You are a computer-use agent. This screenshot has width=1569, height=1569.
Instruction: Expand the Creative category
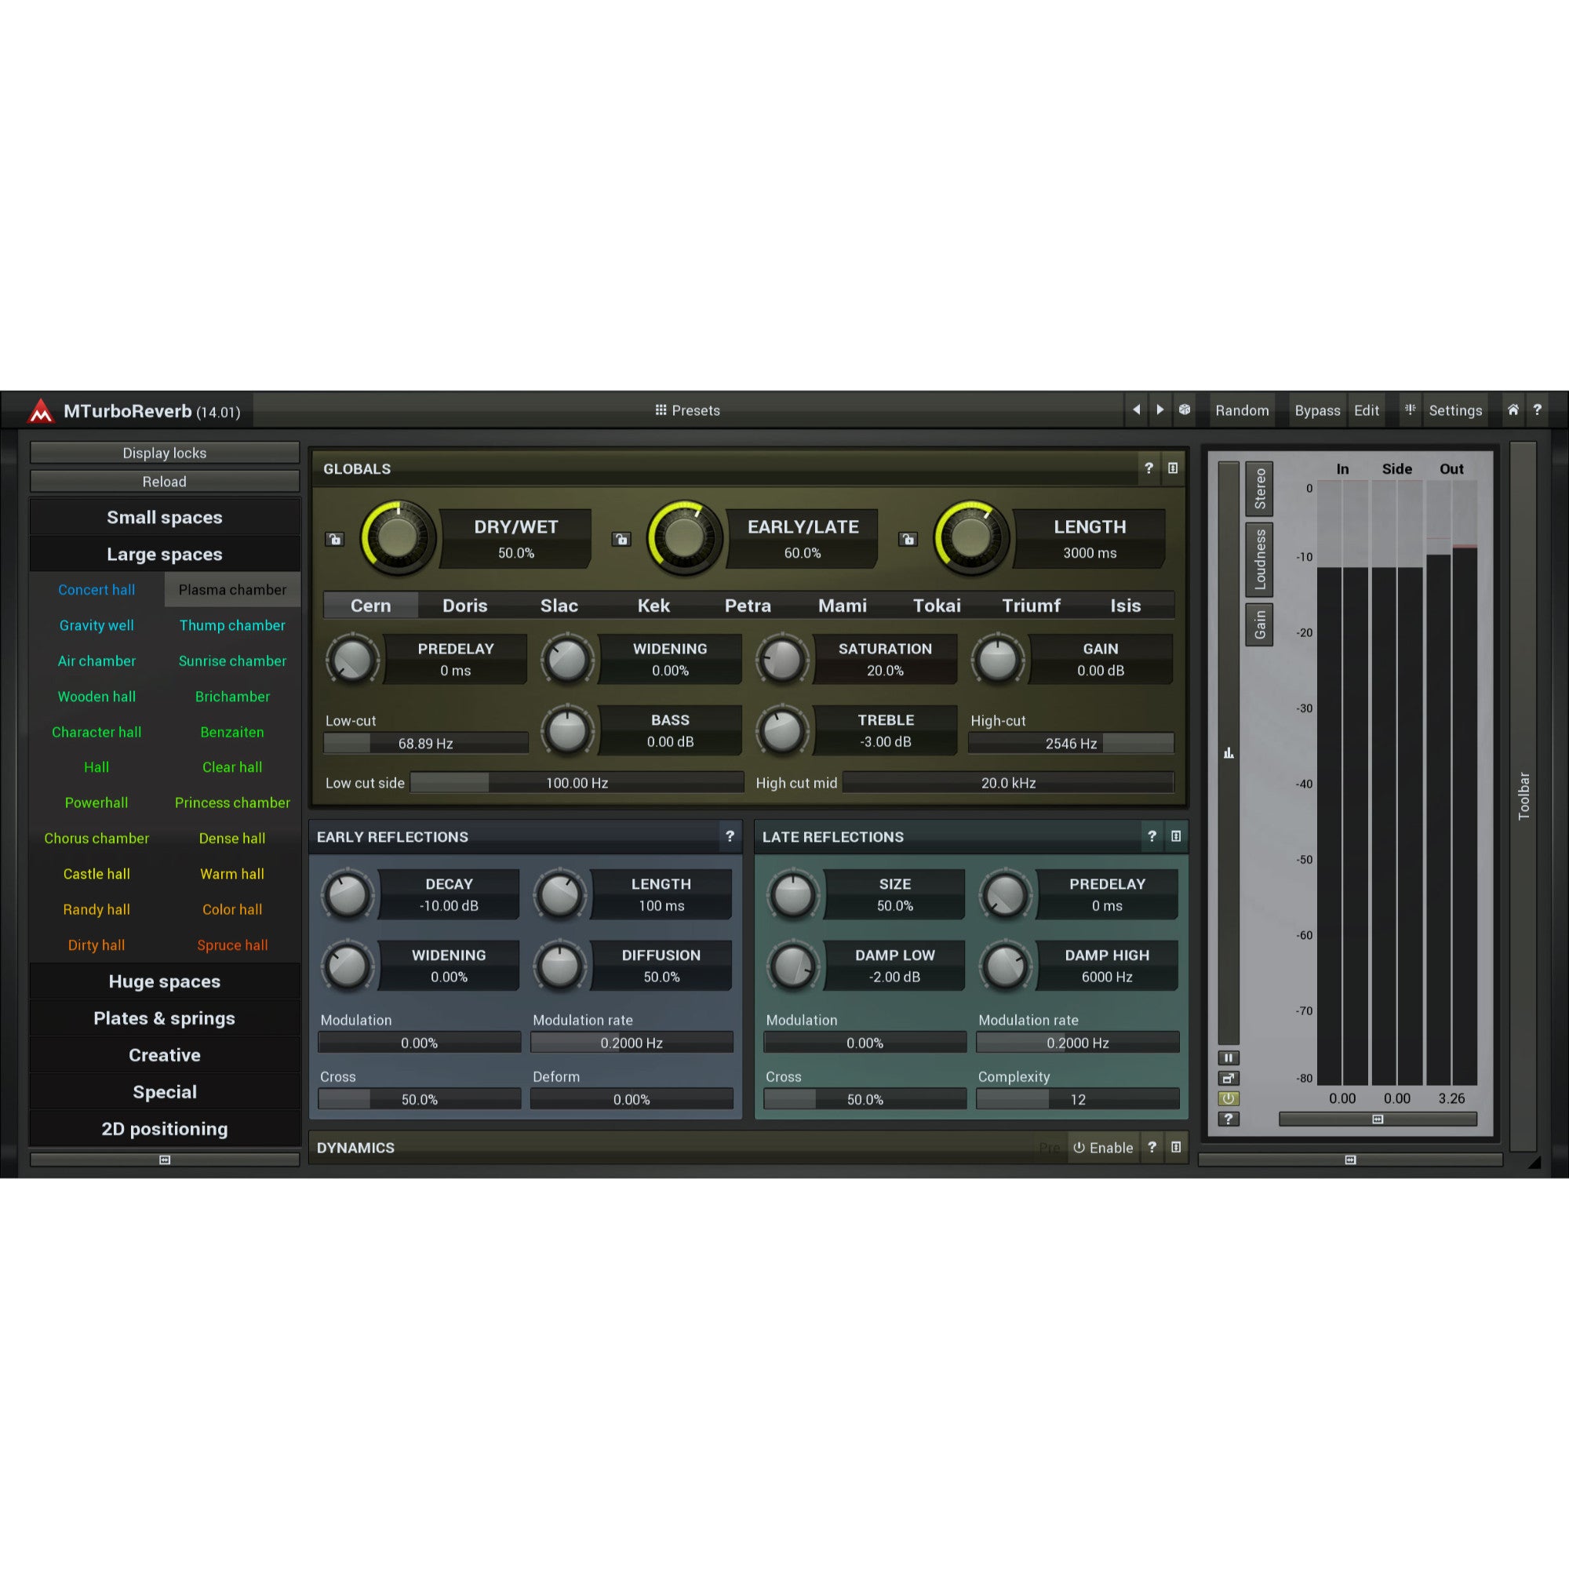[x=165, y=1055]
